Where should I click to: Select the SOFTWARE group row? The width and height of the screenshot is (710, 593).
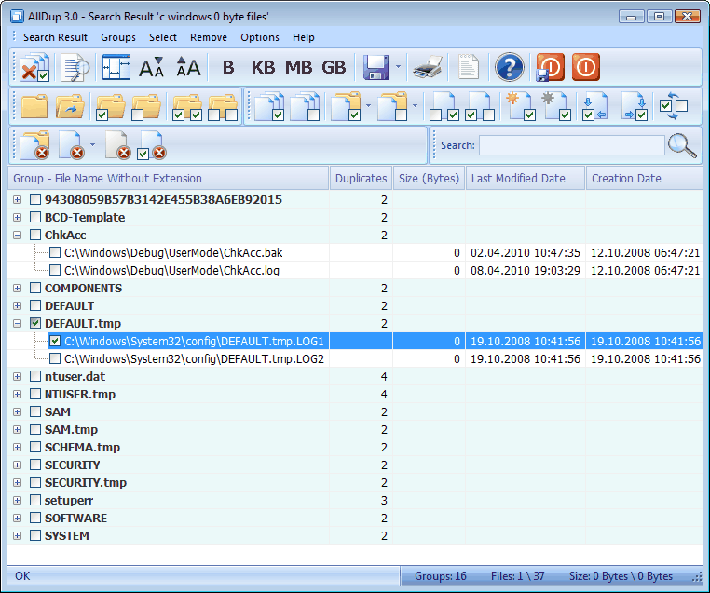point(75,518)
